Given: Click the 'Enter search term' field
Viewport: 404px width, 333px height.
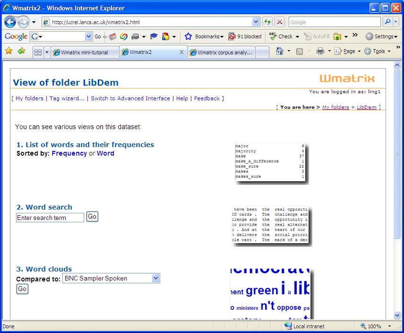Looking at the screenshot, I should (x=50, y=218).
